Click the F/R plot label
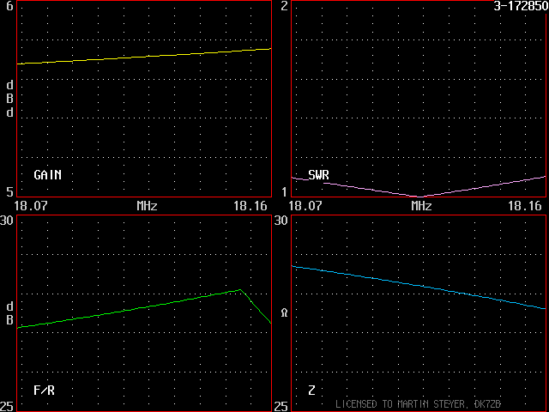Screen dimensions: 549x412 [x=44, y=390]
